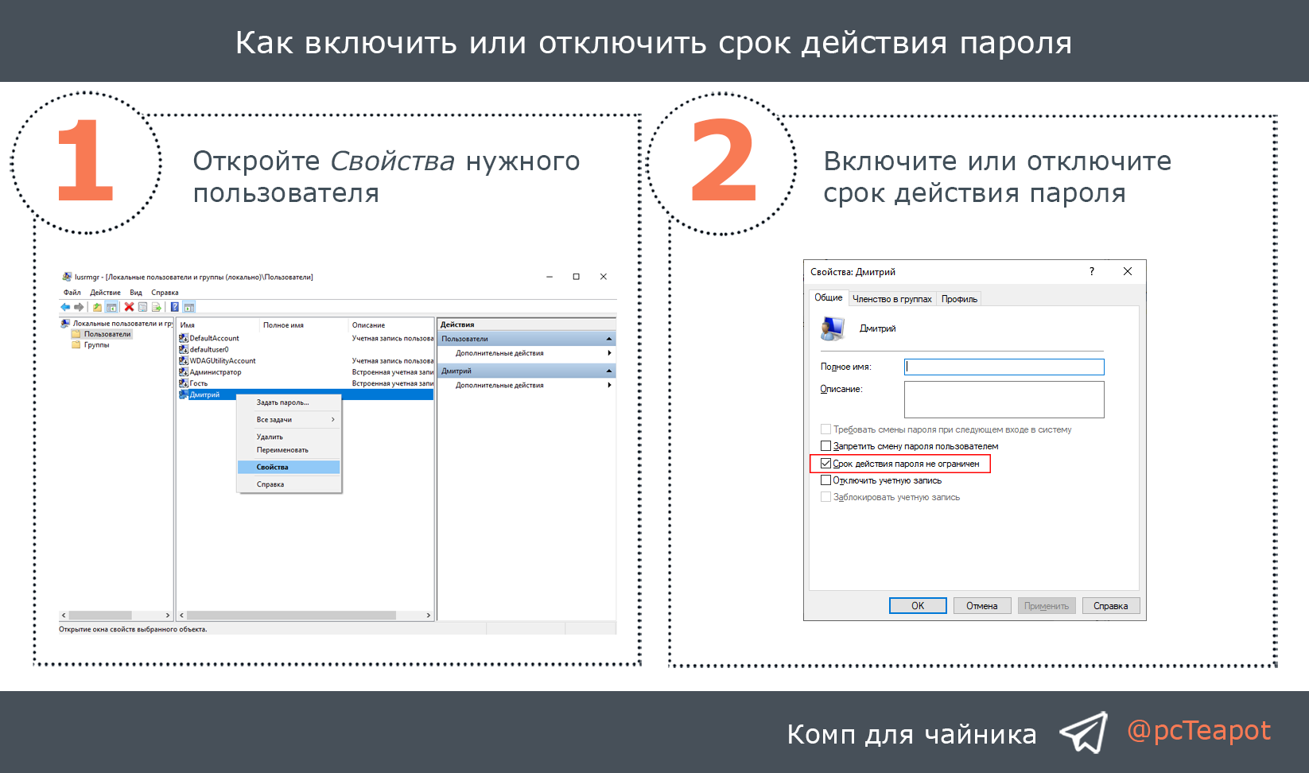The image size is (1309, 773).
Task: Collapse the Дмитрий section in Действия pane
Action: pos(609,371)
